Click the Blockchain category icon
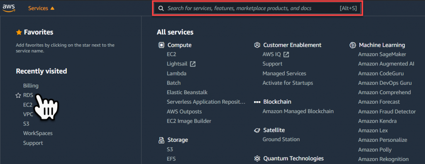The image size is (425, 164). click(257, 102)
